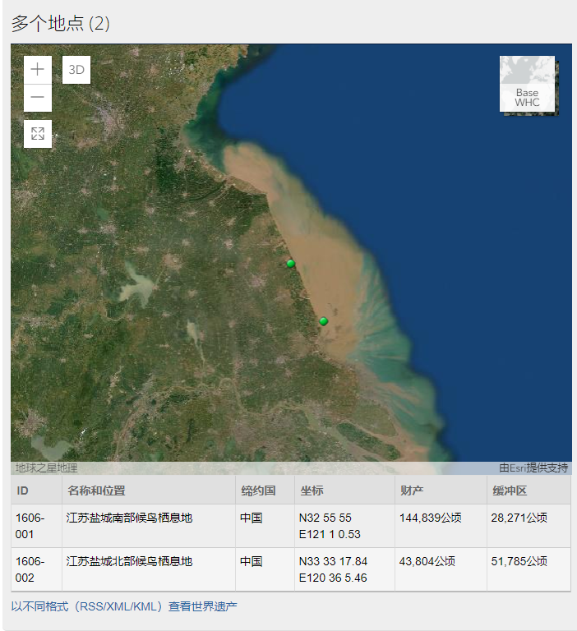
Task: Click 中国 in the 1606-002 row
Action: [x=252, y=561]
